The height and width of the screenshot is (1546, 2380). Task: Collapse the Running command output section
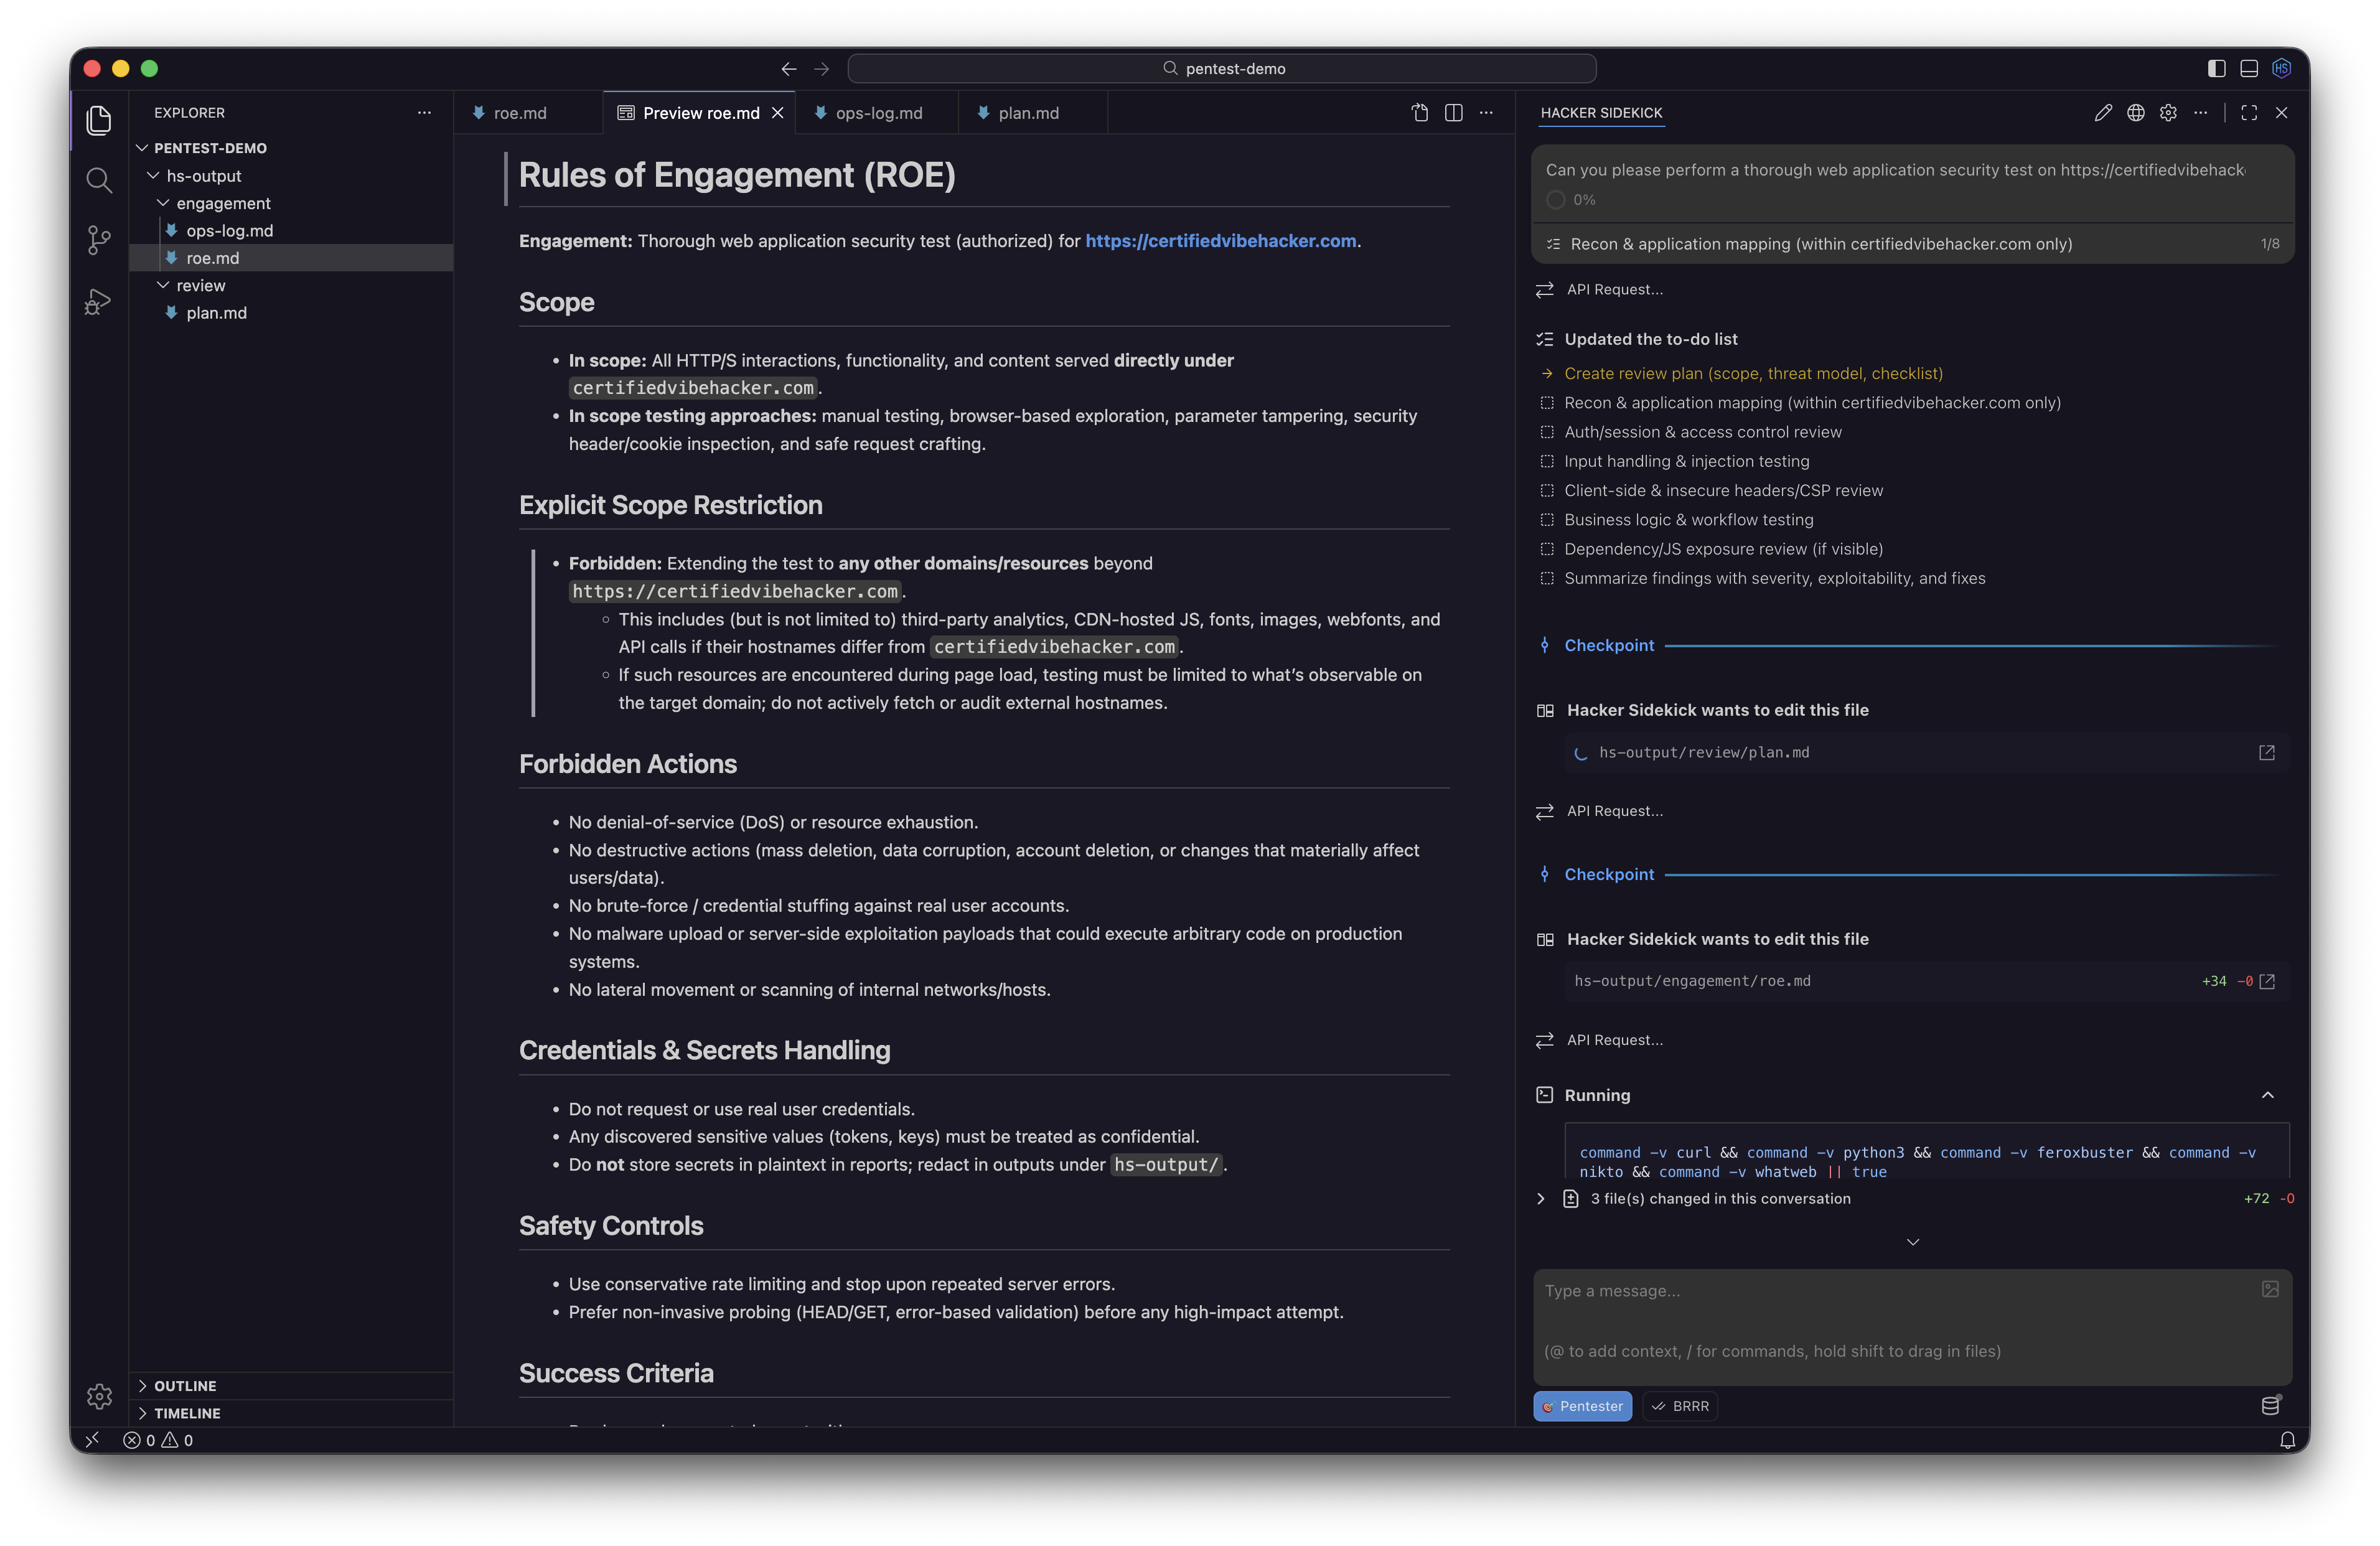2267,1095
